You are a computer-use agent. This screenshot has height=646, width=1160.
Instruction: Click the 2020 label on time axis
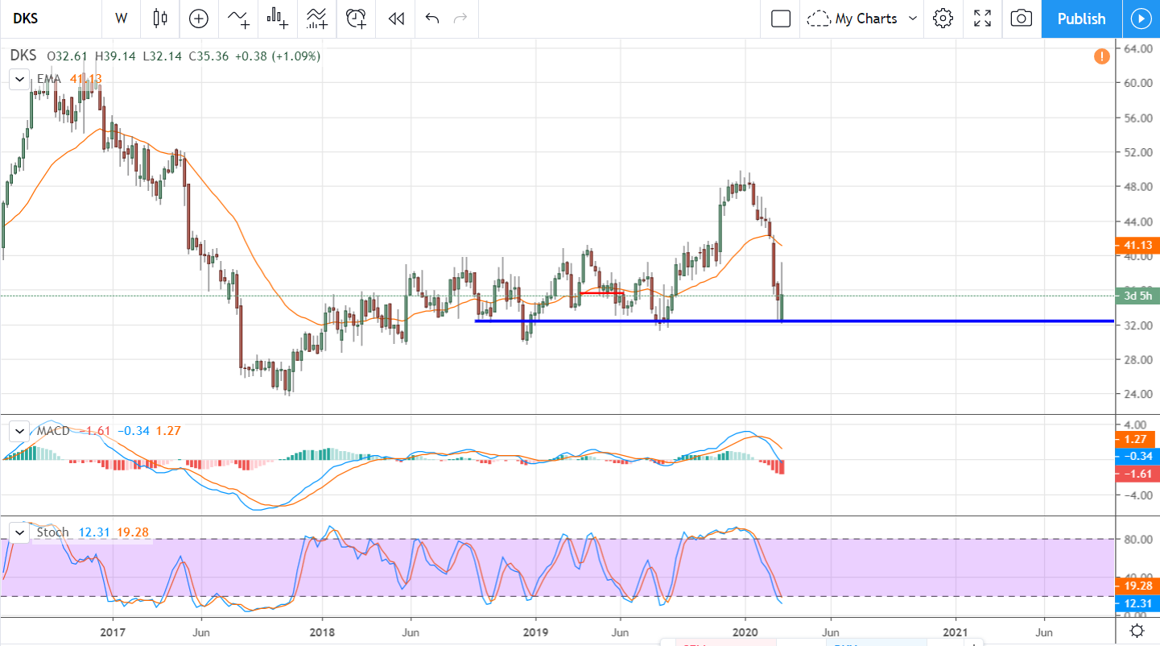(x=745, y=632)
